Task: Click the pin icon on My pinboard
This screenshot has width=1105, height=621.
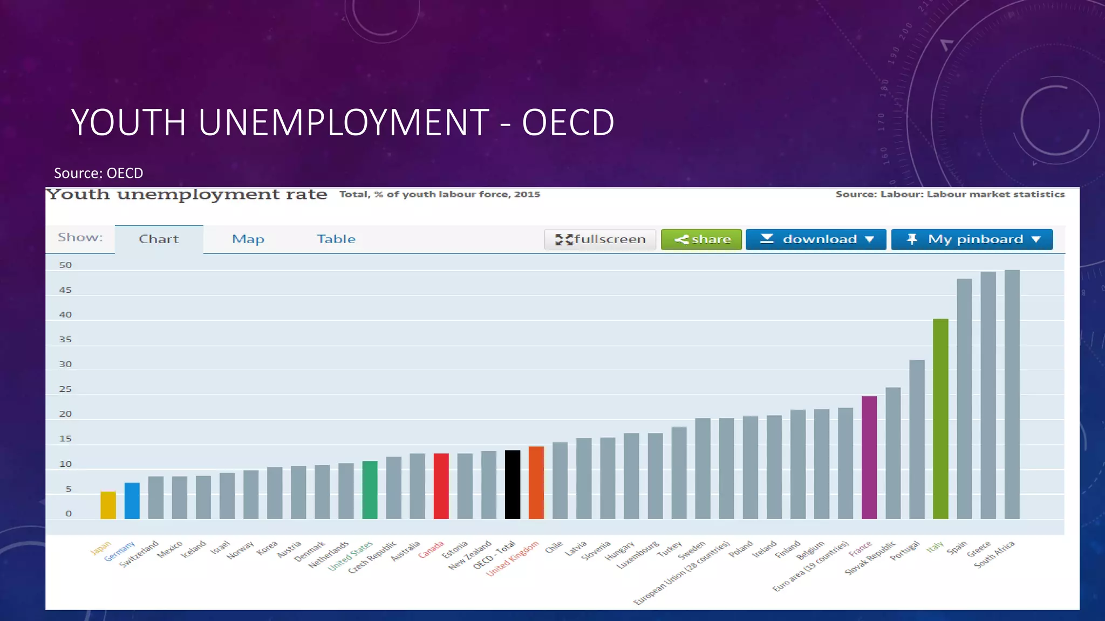Action: click(x=912, y=239)
